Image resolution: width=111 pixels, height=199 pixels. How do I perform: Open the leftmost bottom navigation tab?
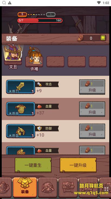pos(5,187)
